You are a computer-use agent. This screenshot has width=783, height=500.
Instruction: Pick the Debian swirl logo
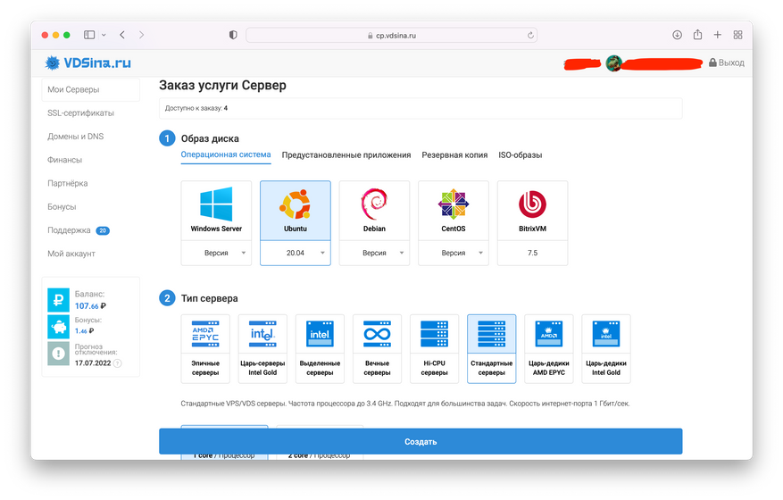(x=374, y=204)
